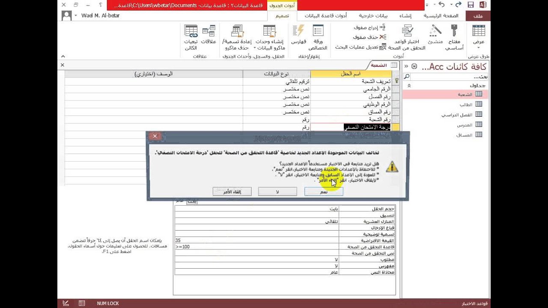Click the warning triangle icon in the dialog

pos(392,167)
